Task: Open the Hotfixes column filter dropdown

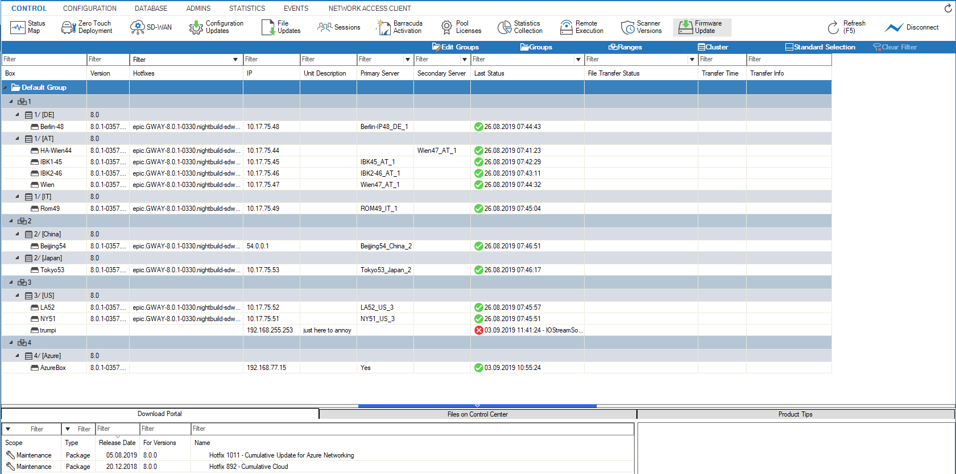Action: 235,60
